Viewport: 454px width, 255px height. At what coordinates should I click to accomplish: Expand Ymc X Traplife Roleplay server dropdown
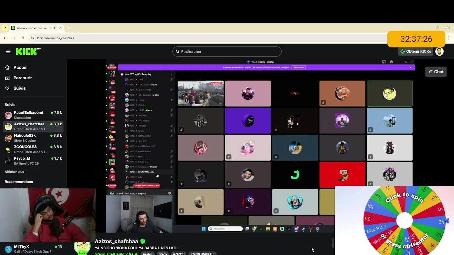click(171, 74)
